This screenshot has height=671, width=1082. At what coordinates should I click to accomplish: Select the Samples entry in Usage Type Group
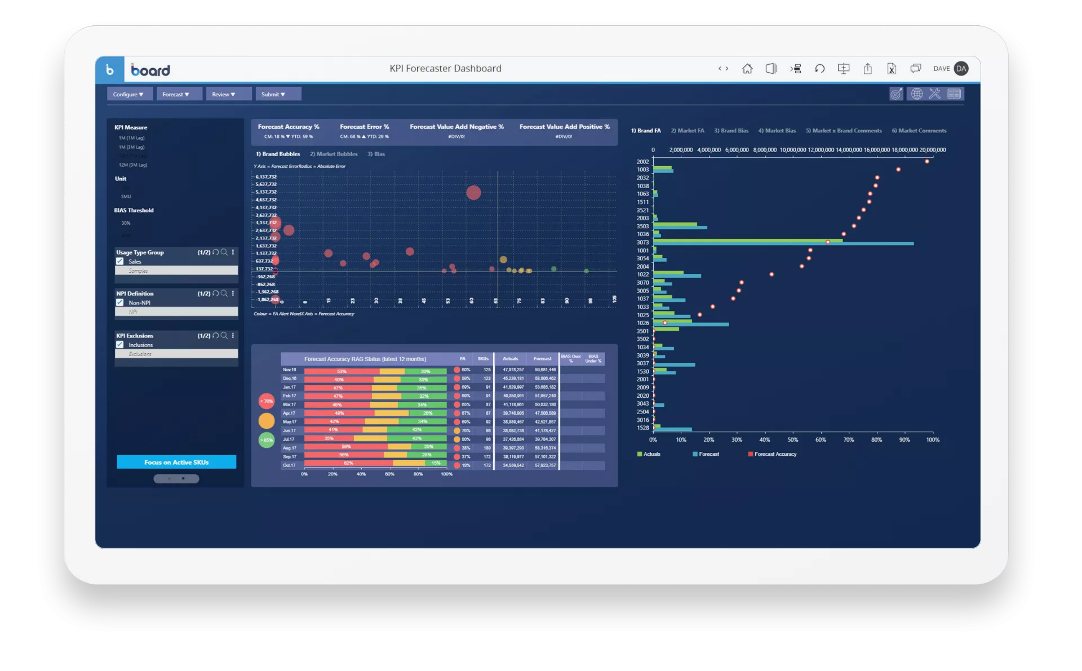point(176,271)
